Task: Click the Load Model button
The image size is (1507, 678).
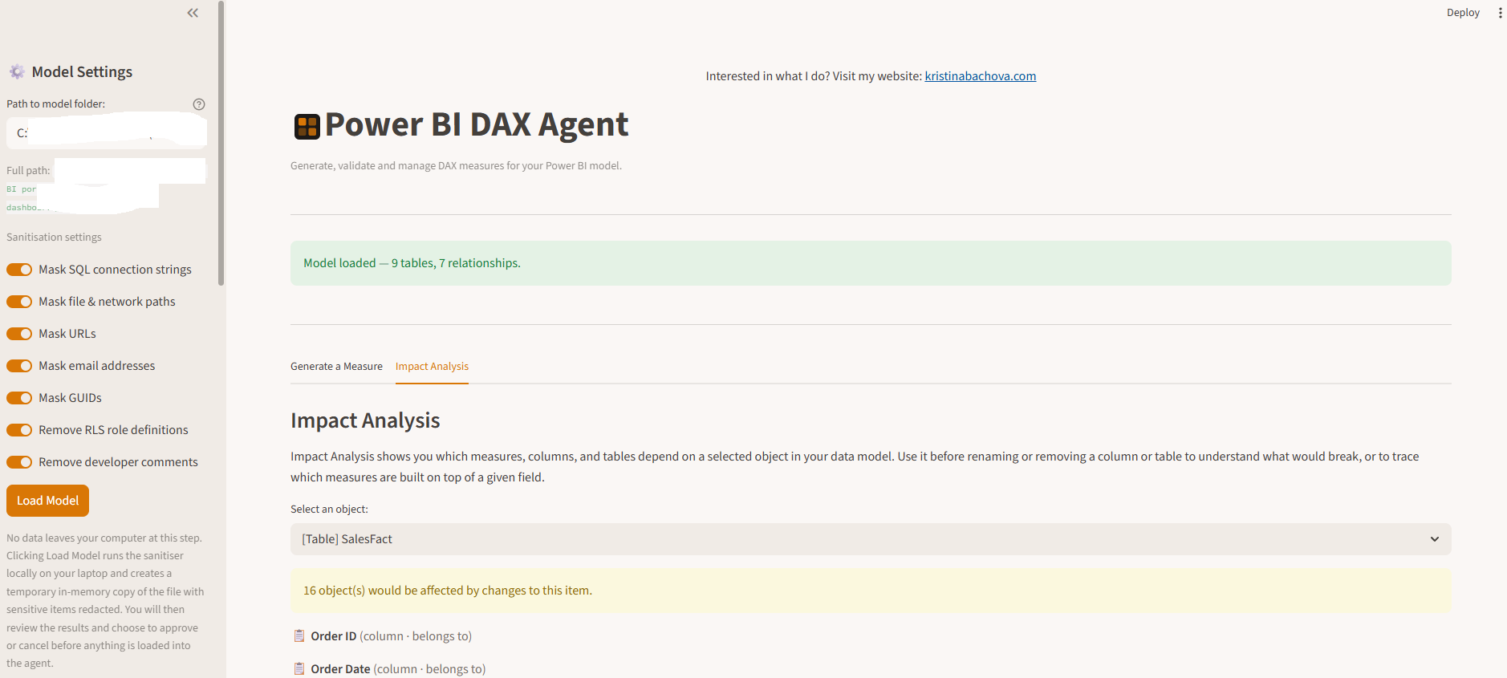Action: [47, 501]
